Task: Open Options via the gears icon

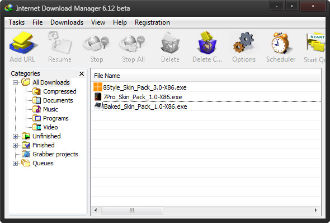Action: click(243, 43)
